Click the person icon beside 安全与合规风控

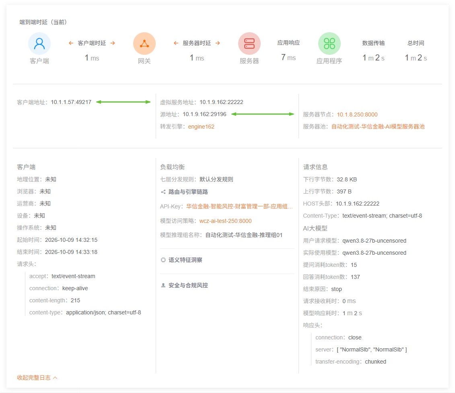coord(163,285)
